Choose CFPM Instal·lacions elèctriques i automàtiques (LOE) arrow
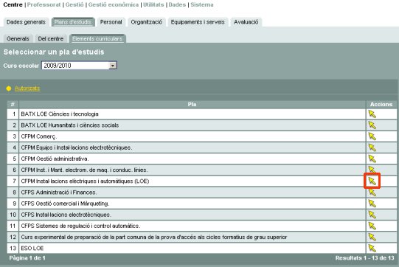 (x=372, y=181)
